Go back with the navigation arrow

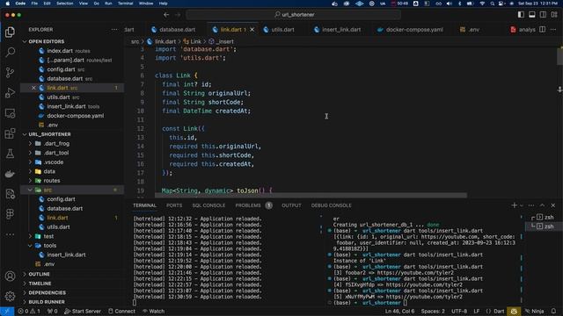coord(166,15)
